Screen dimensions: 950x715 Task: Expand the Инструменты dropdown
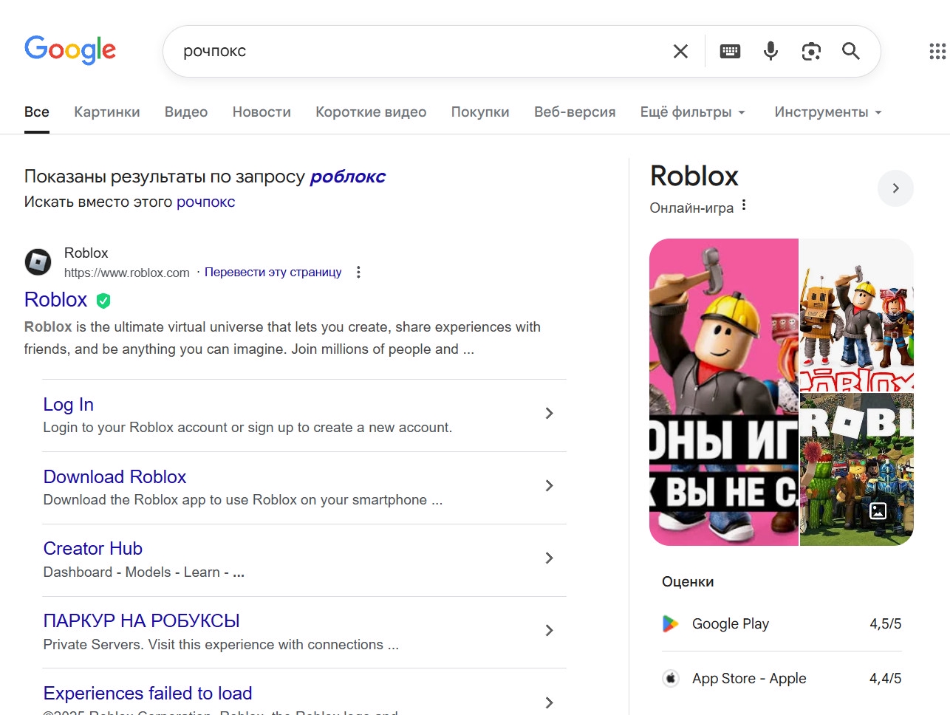pyautogui.click(x=828, y=112)
